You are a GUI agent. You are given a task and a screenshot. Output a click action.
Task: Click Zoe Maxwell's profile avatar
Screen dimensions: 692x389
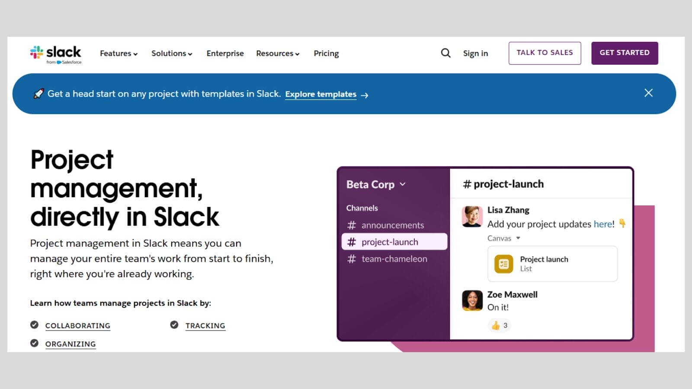[472, 300]
